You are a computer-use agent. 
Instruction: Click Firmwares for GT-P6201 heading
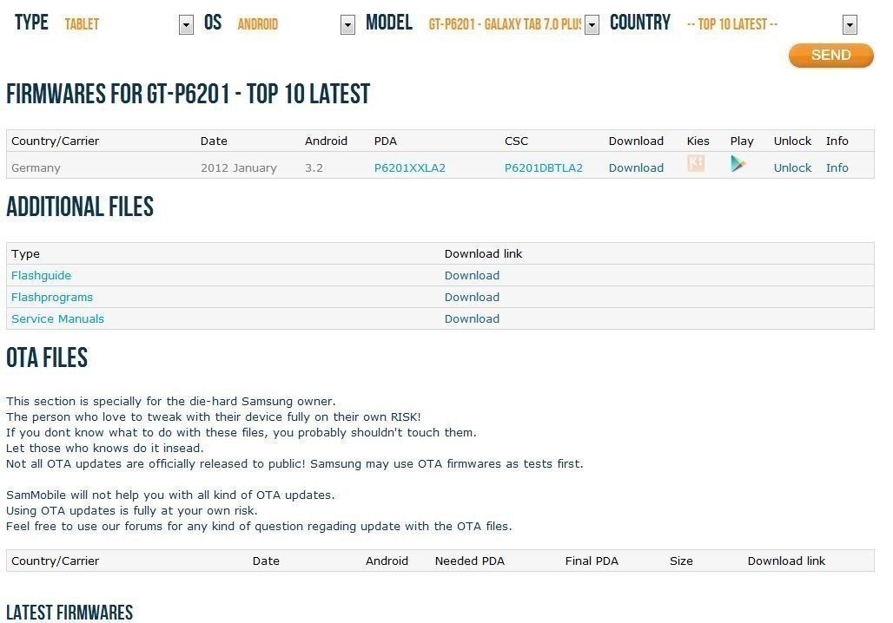tap(188, 94)
